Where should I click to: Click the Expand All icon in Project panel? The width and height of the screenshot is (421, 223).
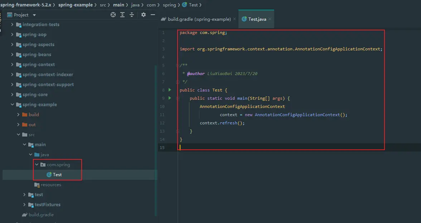(x=122, y=15)
